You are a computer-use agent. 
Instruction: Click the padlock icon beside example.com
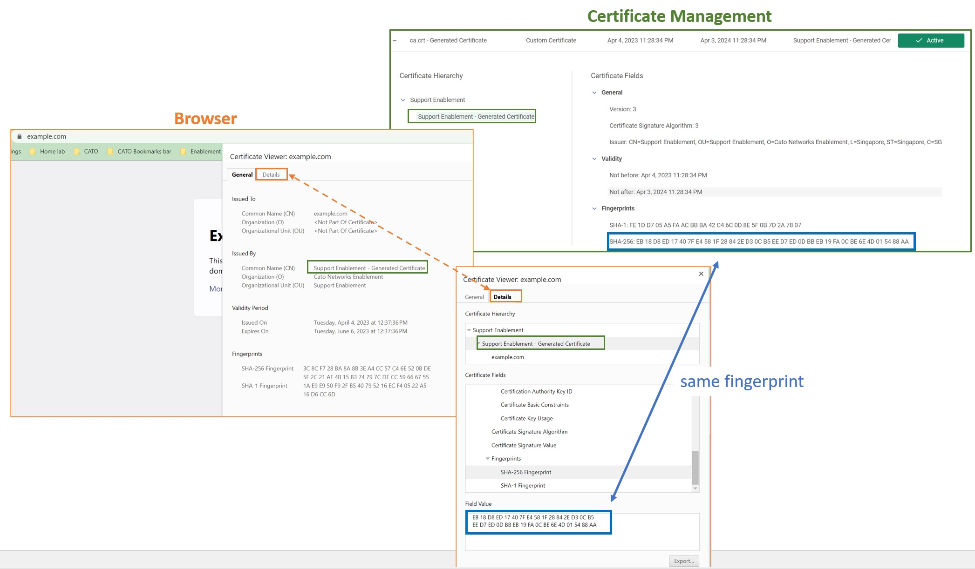pyautogui.click(x=20, y=136)
